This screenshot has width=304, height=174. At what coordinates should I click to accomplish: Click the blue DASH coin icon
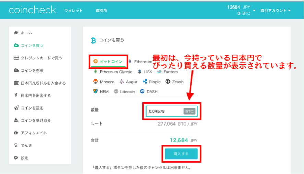click(142, 91)
